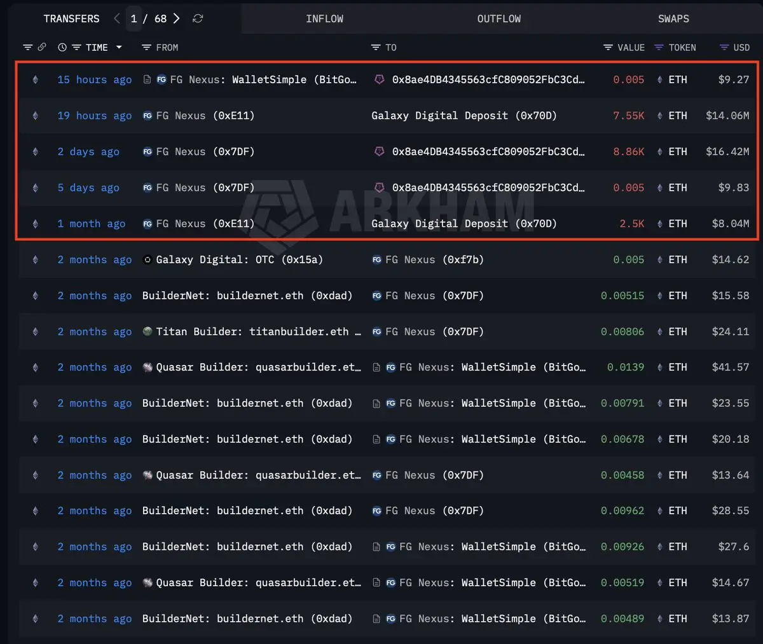
Task: Open FG Nexus (0x7DF) recipient in $28.55 row
Action: [x=434, y=510]
